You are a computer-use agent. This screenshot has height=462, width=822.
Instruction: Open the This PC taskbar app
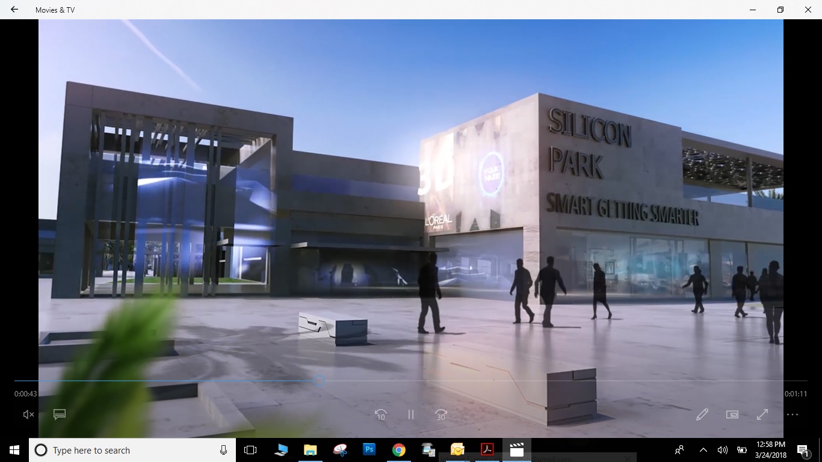(281, 450)
